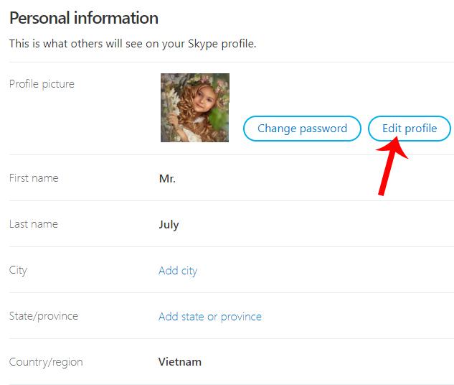Click the City field label
Viewport: 454px width, 385px height.
[x=18, y=270]
